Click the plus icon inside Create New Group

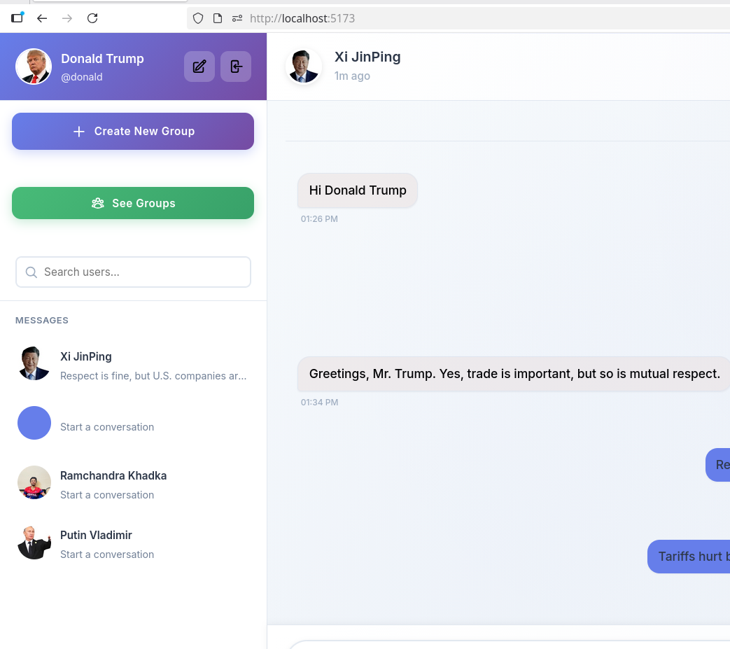(x=79, y=131)
